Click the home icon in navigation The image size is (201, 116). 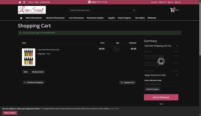tap(21, 18)
